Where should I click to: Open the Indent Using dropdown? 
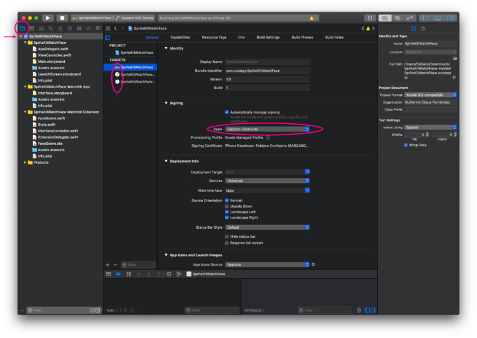tap(431, 127)
